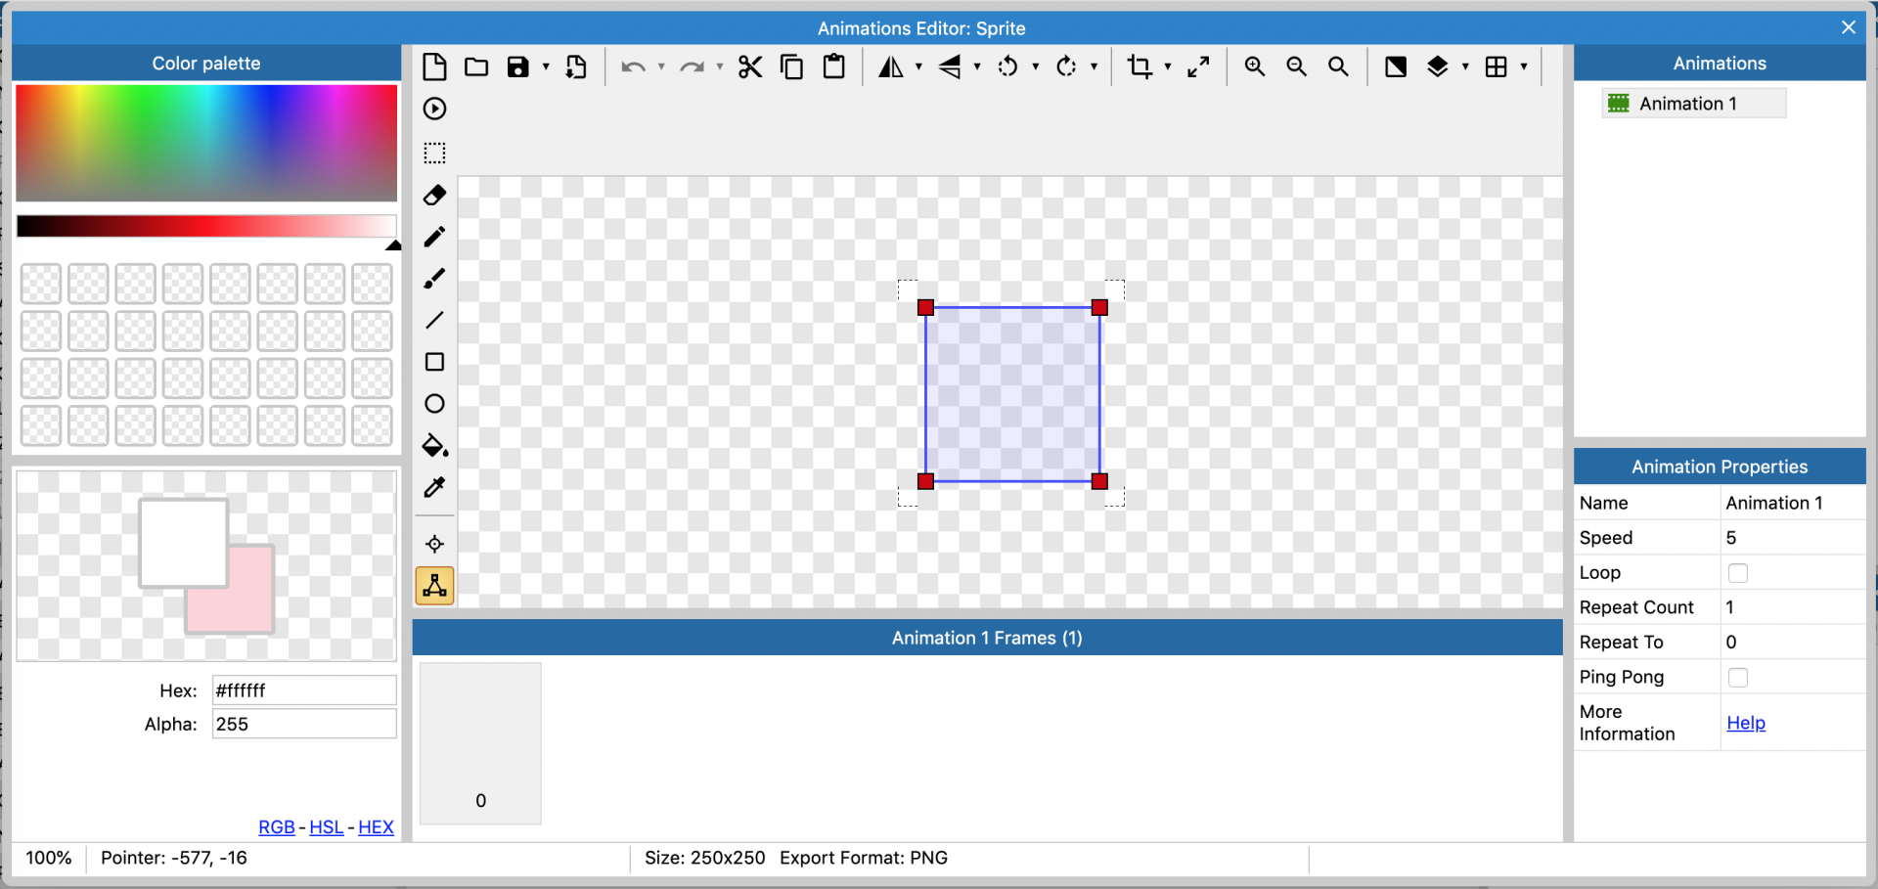
Task: Select the collision polygon tool
Action: (x=434, y=586)
